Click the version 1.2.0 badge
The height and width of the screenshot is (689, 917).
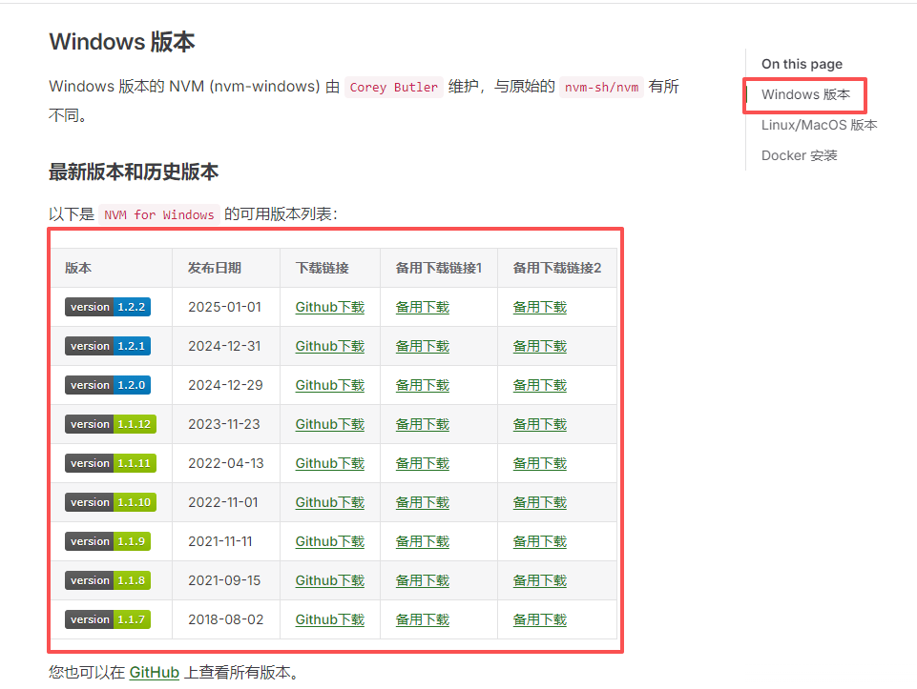108,385
